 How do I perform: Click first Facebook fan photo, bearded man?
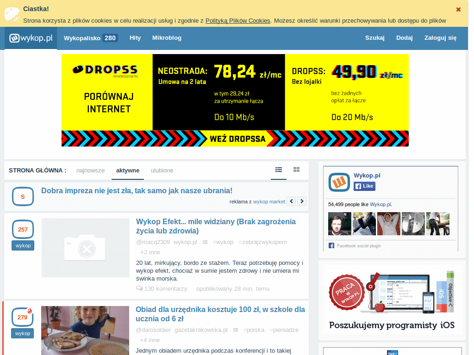click(340, 224)
